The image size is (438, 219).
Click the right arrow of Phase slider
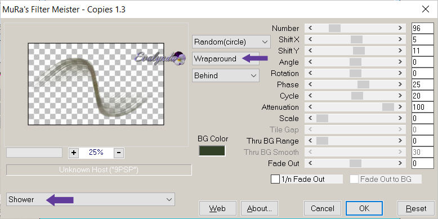point(400,84)
